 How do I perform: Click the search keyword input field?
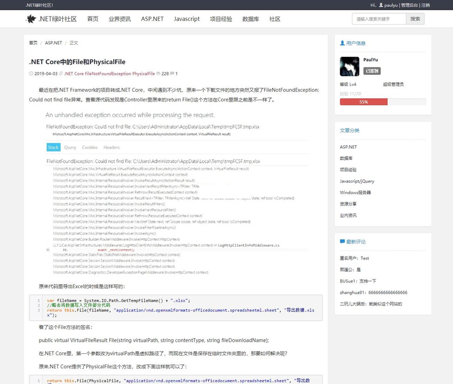379,19
